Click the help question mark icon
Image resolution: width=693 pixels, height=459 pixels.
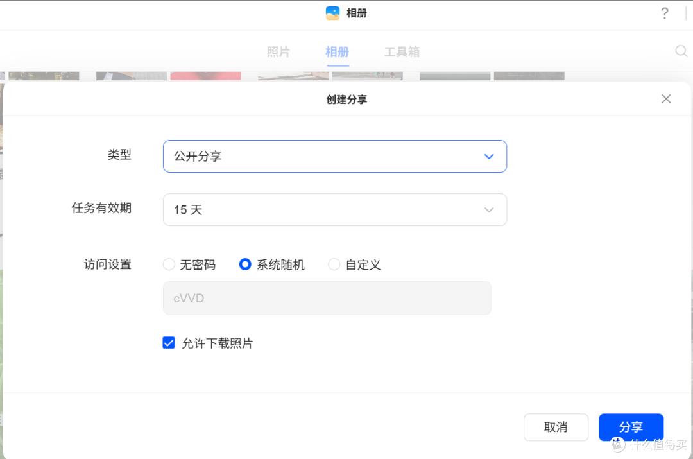coord(665,13)
